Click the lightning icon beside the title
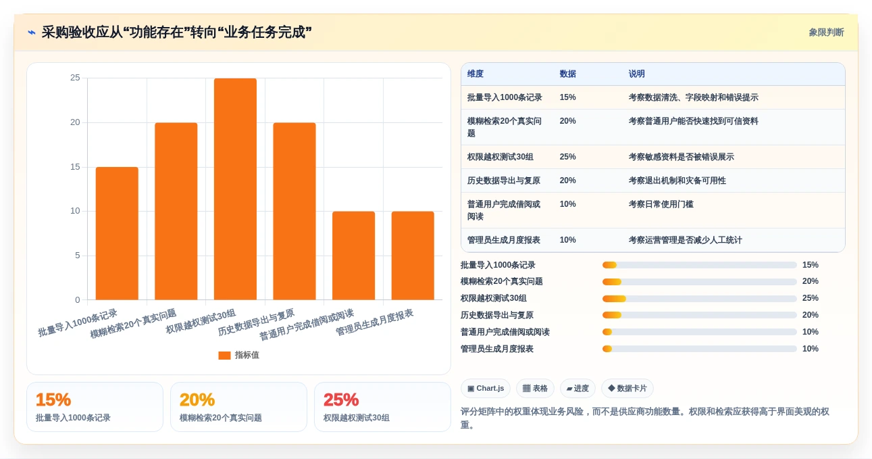Viewport: 872px width, 459px height. pos(32,32)
